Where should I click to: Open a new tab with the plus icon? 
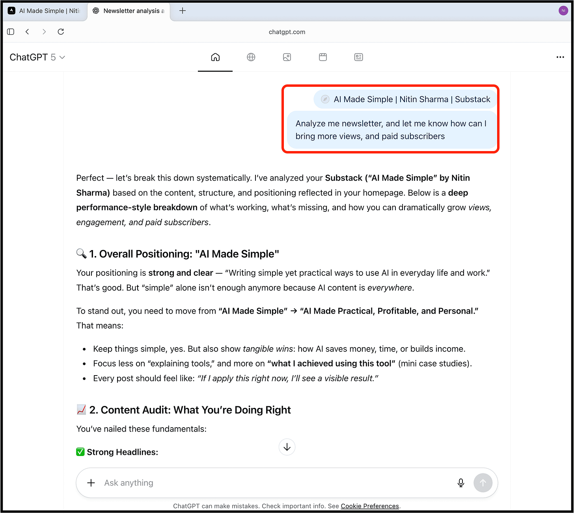tap(183, 11)
